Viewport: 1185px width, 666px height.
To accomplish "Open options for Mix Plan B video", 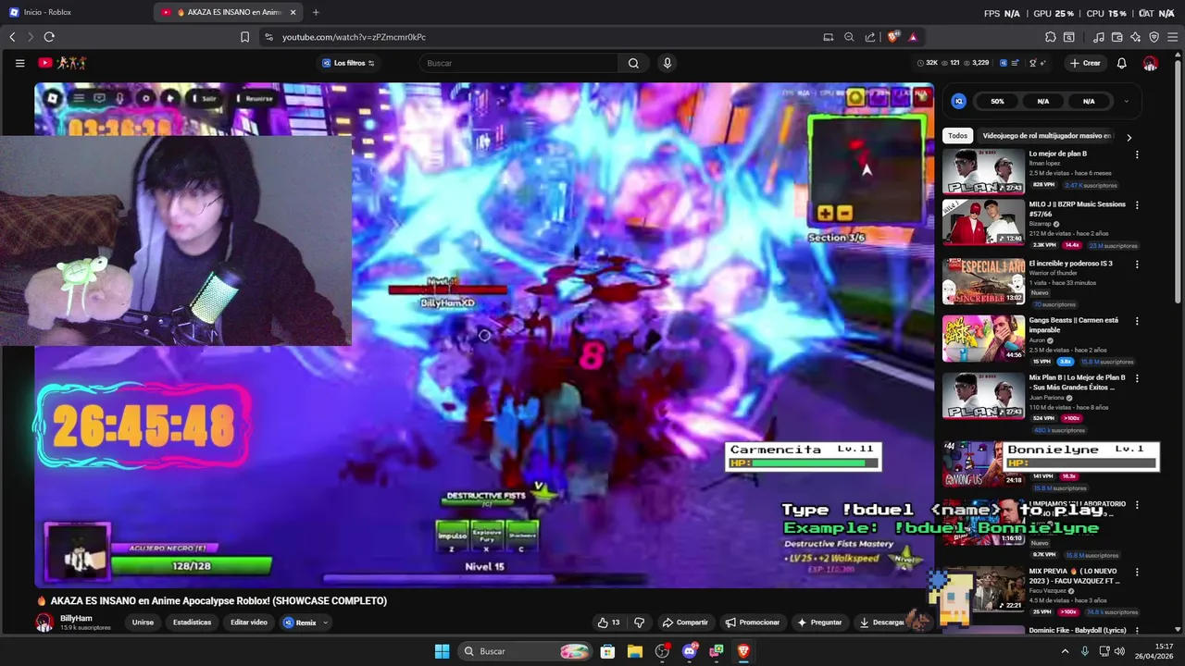I will (1137, 378).
